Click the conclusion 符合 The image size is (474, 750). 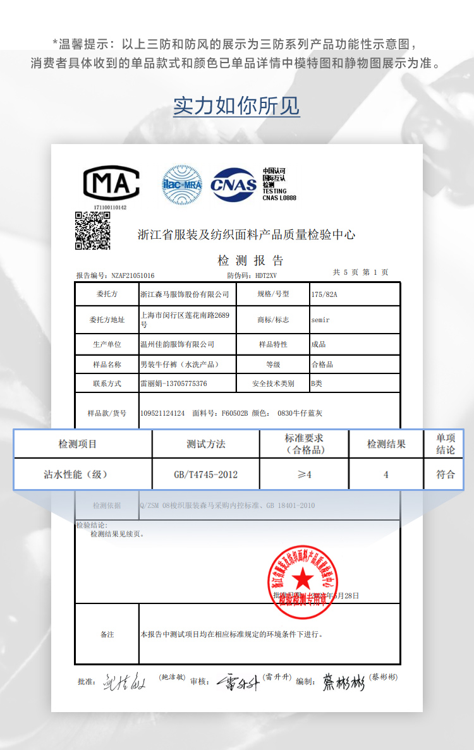(446, 475)
